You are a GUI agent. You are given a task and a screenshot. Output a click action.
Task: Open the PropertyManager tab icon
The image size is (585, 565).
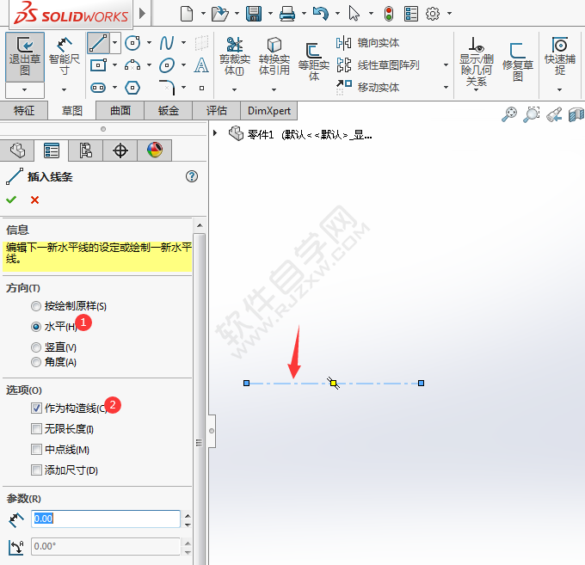pos(51,150)
